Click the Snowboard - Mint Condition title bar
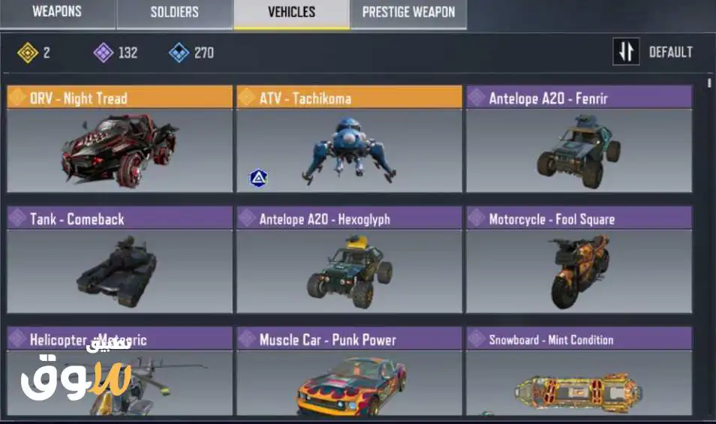 579,338
